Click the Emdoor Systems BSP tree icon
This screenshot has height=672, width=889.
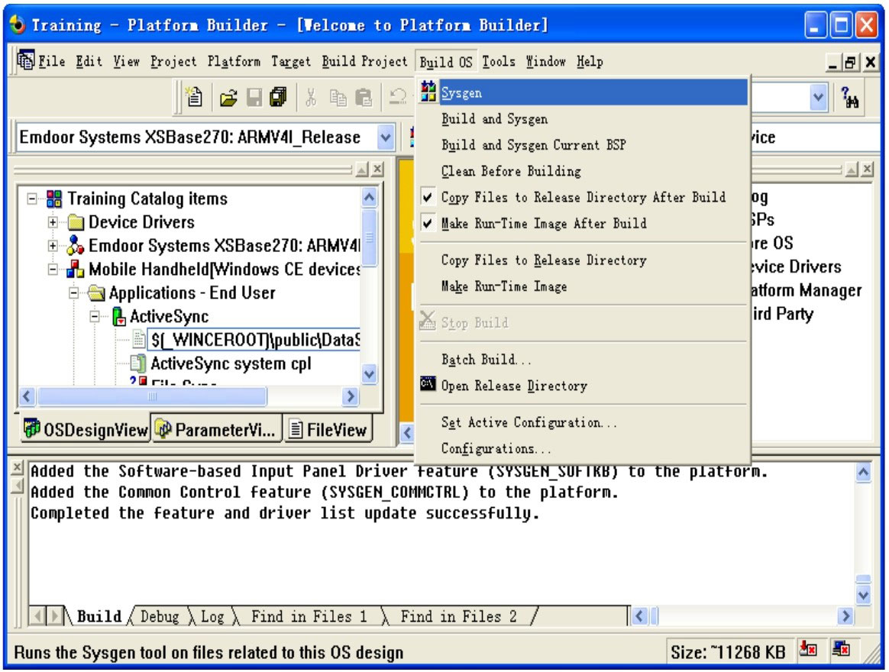[x=75, y=245]
